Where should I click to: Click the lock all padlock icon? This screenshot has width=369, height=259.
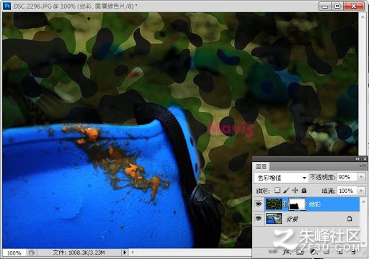coord(304,191)
